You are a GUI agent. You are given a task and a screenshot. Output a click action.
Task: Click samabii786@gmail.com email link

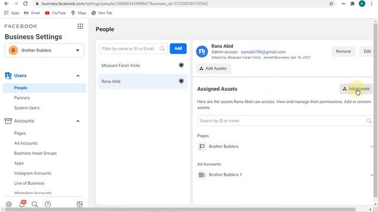[263, 52]
